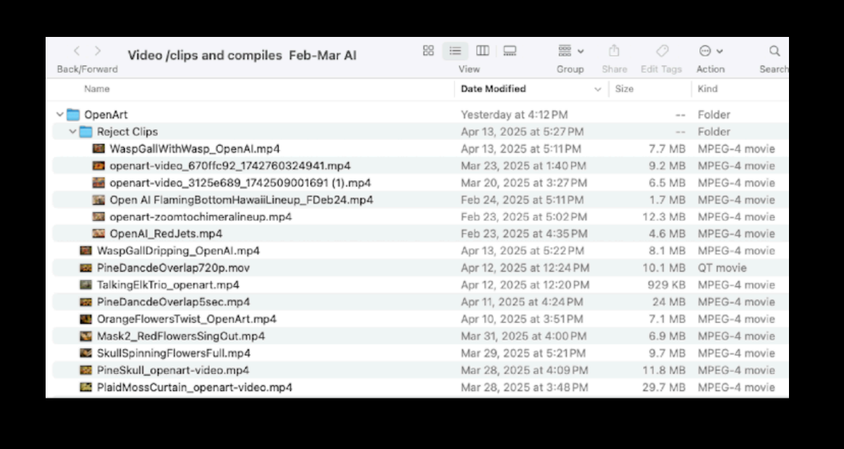844x449 pixels.
Task: Sort by Name column header
Action: tap(97, 89)
